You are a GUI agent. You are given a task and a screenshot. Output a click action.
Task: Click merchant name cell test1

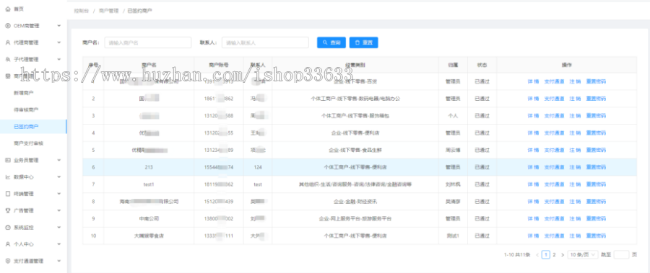pos(149,184)
